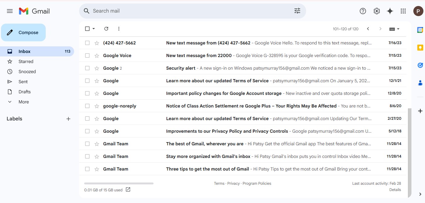Star the Three tips Gmail email
This screenshot has width=425, height=203.
click(x=97, y=169)
